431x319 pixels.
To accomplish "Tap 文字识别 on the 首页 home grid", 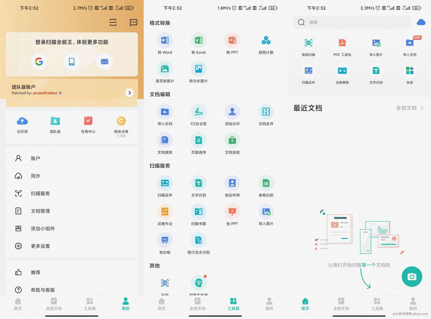I will point(376,74).
